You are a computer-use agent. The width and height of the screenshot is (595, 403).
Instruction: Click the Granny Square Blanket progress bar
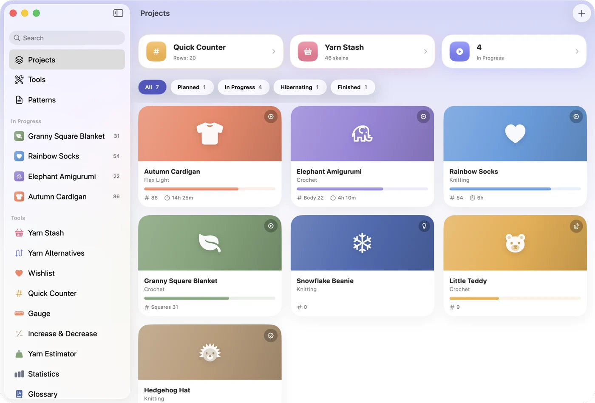210,298
